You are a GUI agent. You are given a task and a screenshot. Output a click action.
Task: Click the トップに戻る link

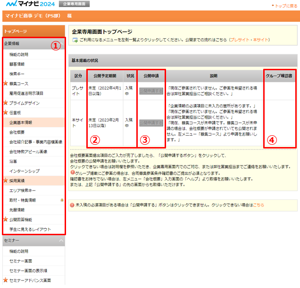[286, 5]
